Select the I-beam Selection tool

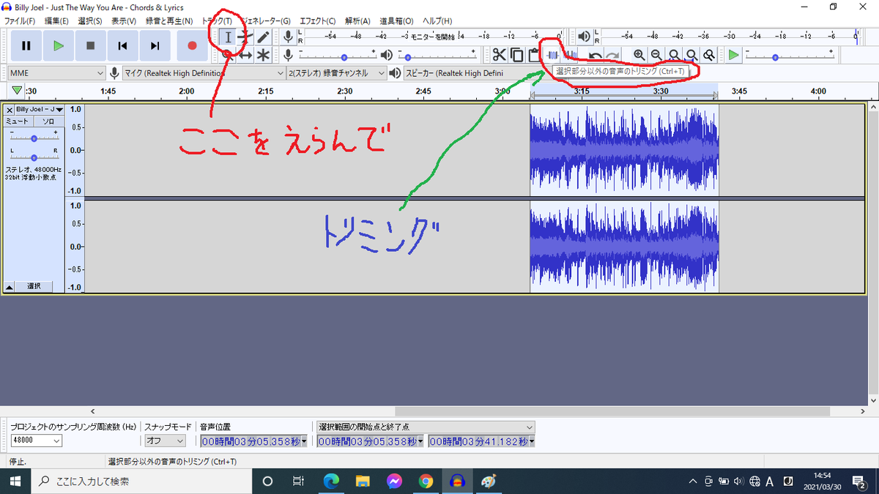pyautogui.click(x=229, y=37)
